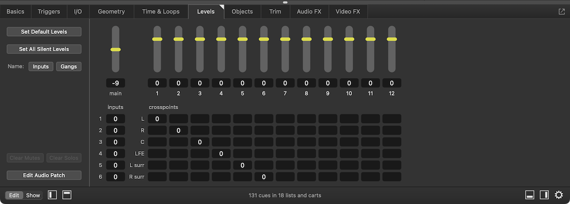Click Set All Silent Levels button
Viewport: 570px width, 204px height.
click(x=44, y=49)
